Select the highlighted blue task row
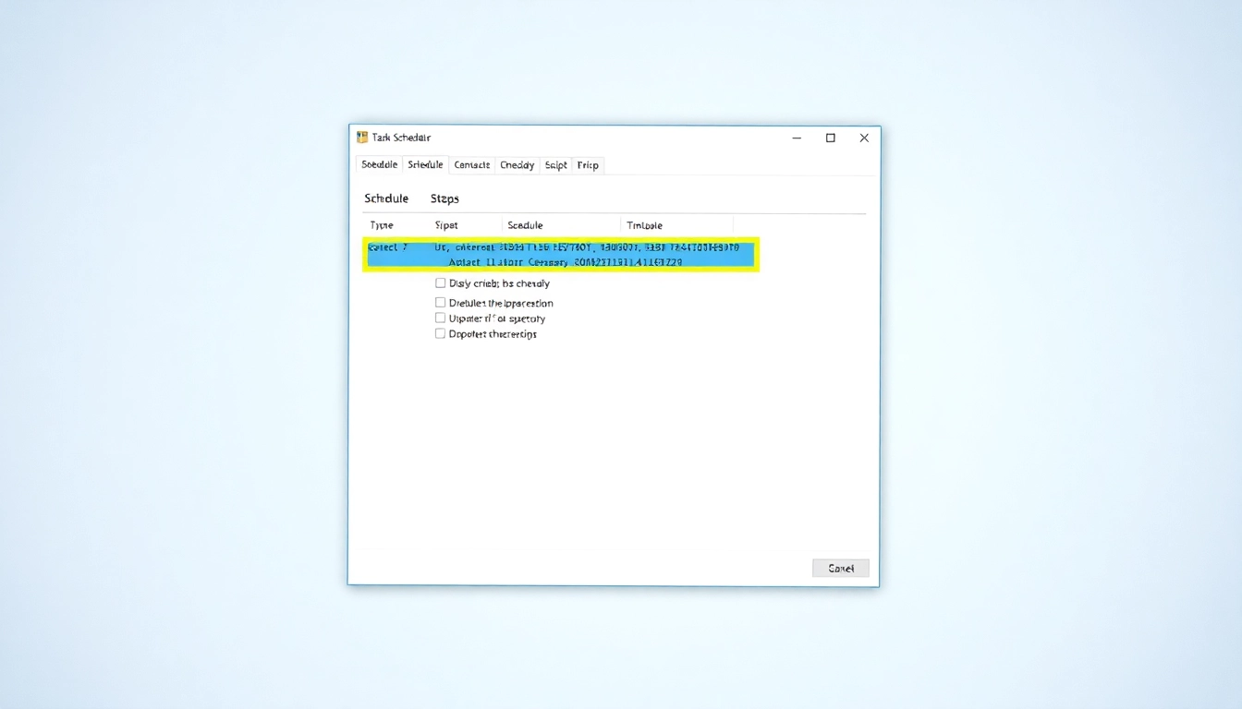The image size is (1242, 709). pos(561,254)
